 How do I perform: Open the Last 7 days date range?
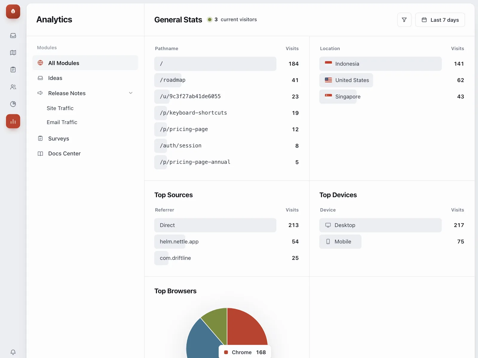tap(440, 20)
